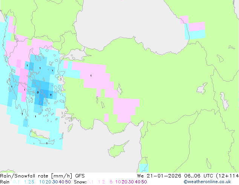Screen dimensions: 239x185
Task: Click the Snow legend value 40
Action: tap(138, 182)
